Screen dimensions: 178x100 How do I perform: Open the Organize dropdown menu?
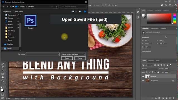pos(7,11)
